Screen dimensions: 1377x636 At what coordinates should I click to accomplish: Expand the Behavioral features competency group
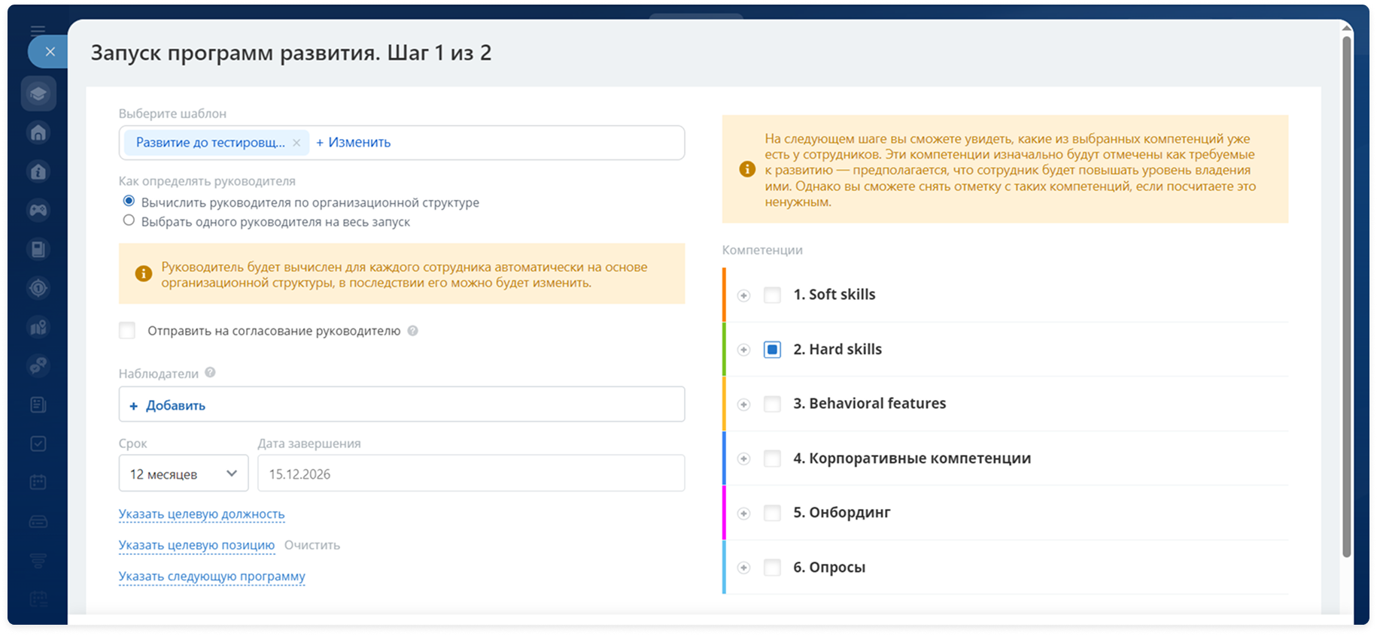743,404
